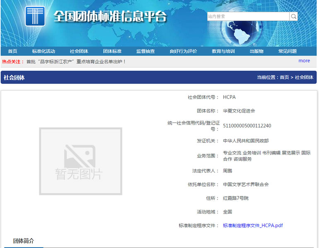This screenshot has width=319, height=248.
Task: Click the 暂无图片 placeholder image
Action: point(80,161)
